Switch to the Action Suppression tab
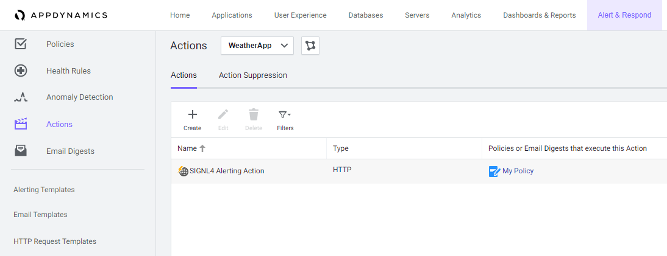The height and width of the screenshot is (256, 667). tap(252, 75)
